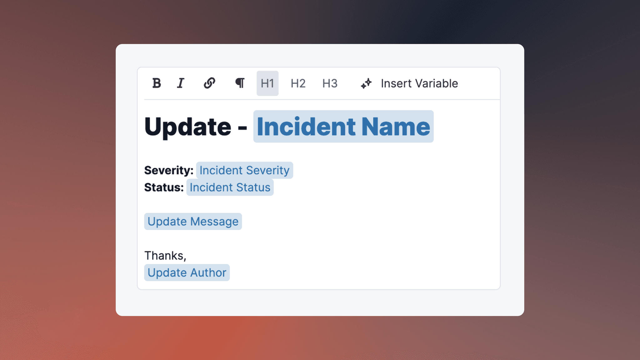The image size is (640, 360).
Task: Click the sparkle icon beside Insert Variable
Action: point(366,83)
